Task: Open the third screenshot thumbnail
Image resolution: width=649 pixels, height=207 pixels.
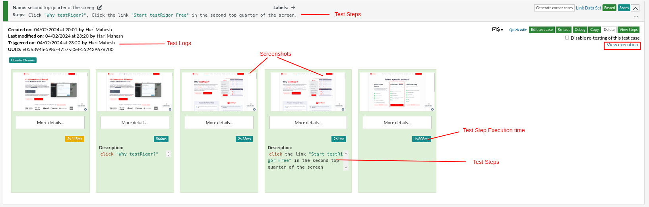Action: click(x=219, y=92)
